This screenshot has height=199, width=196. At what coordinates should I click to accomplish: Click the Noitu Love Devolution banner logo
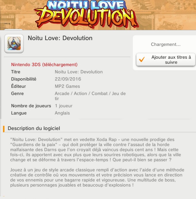(87, 14)
